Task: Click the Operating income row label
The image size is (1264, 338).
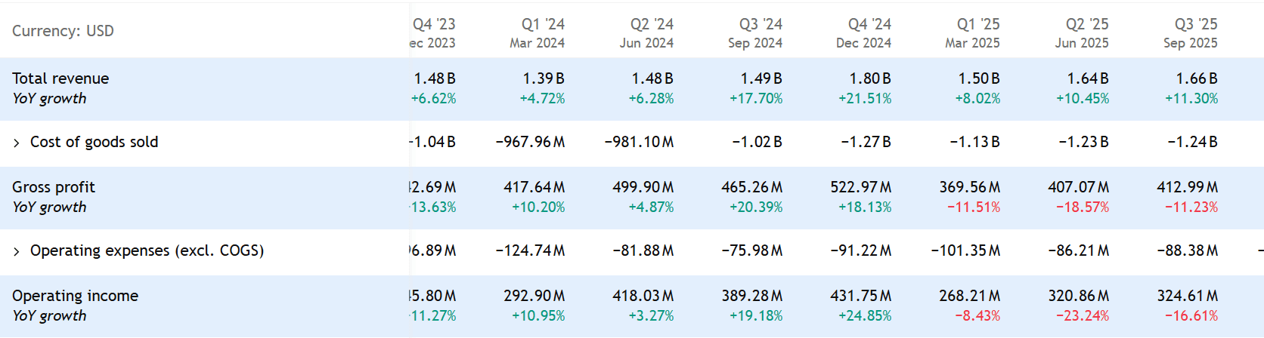Action: pyautogui.click(x=75, y=296)
